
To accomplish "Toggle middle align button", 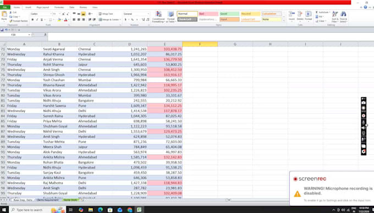I will tap(79, 14).
